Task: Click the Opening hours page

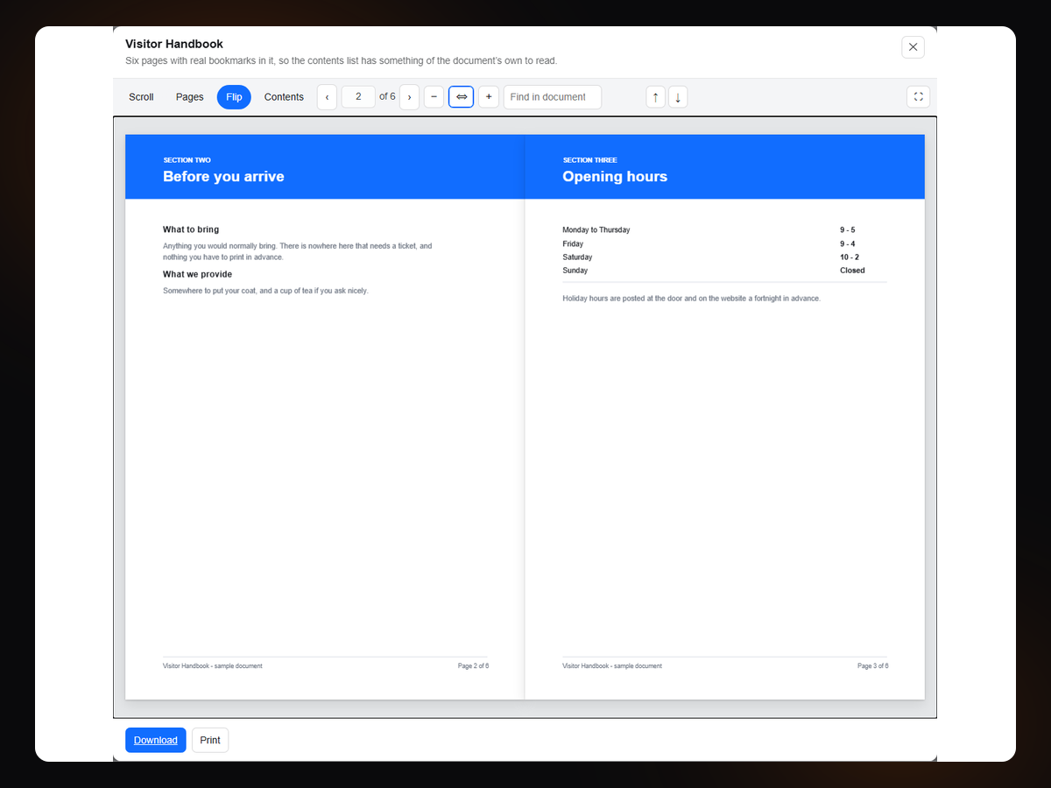Action: (725, 417)
